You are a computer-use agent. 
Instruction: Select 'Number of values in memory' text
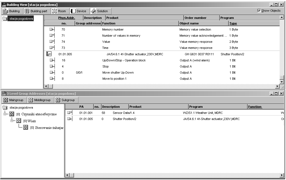[x=121, y=36]
